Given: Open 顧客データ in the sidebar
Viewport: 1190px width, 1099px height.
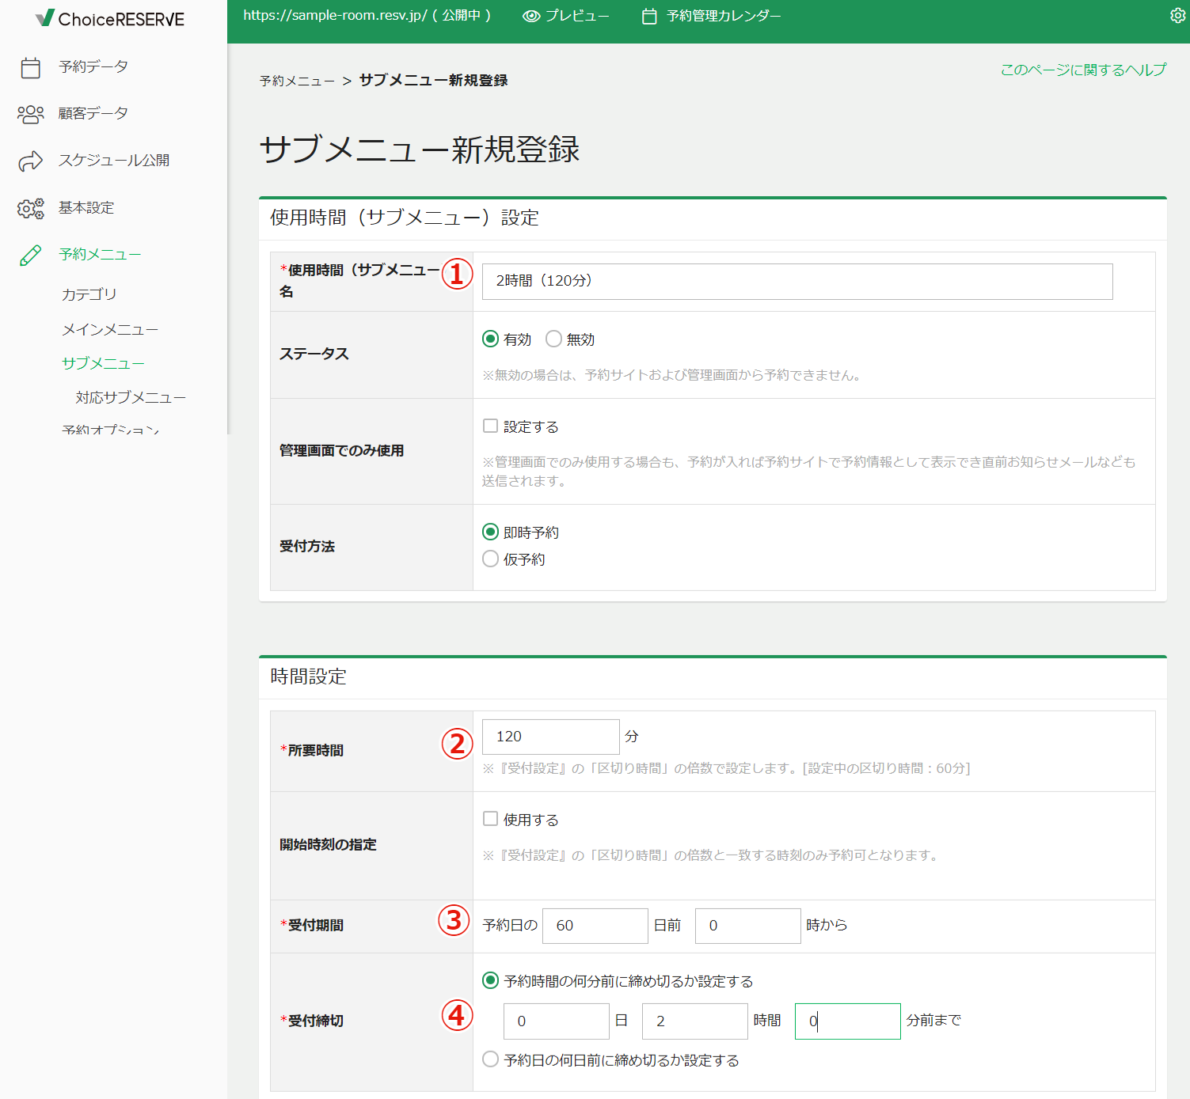Looking at the screenshot, I should coord(93,113).
